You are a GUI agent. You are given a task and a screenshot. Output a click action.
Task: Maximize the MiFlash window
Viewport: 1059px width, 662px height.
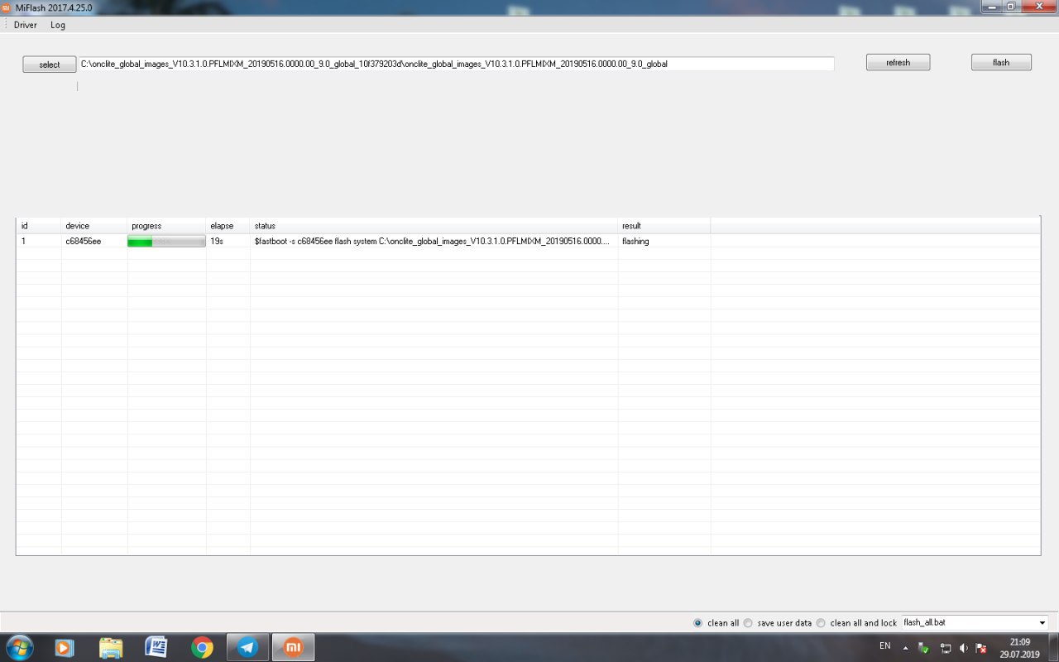click(x=1011, y=6)
